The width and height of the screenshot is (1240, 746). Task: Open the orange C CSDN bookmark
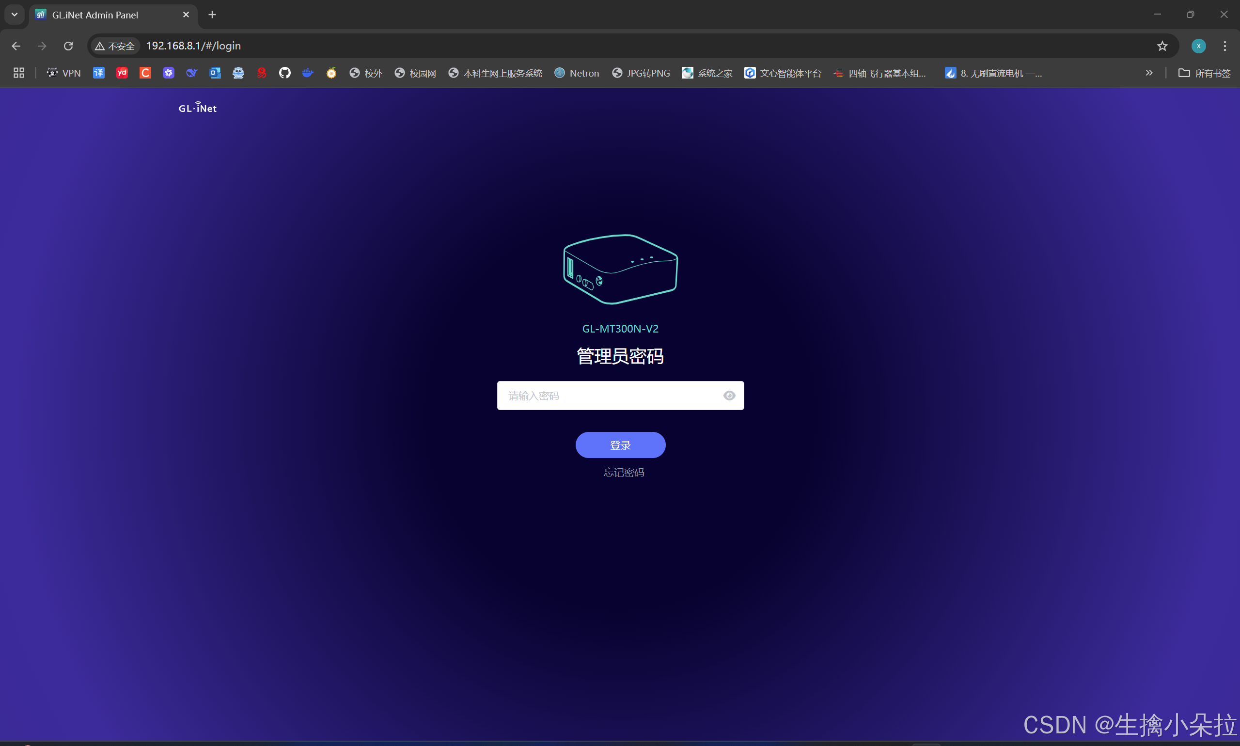(x=145, y=73)
